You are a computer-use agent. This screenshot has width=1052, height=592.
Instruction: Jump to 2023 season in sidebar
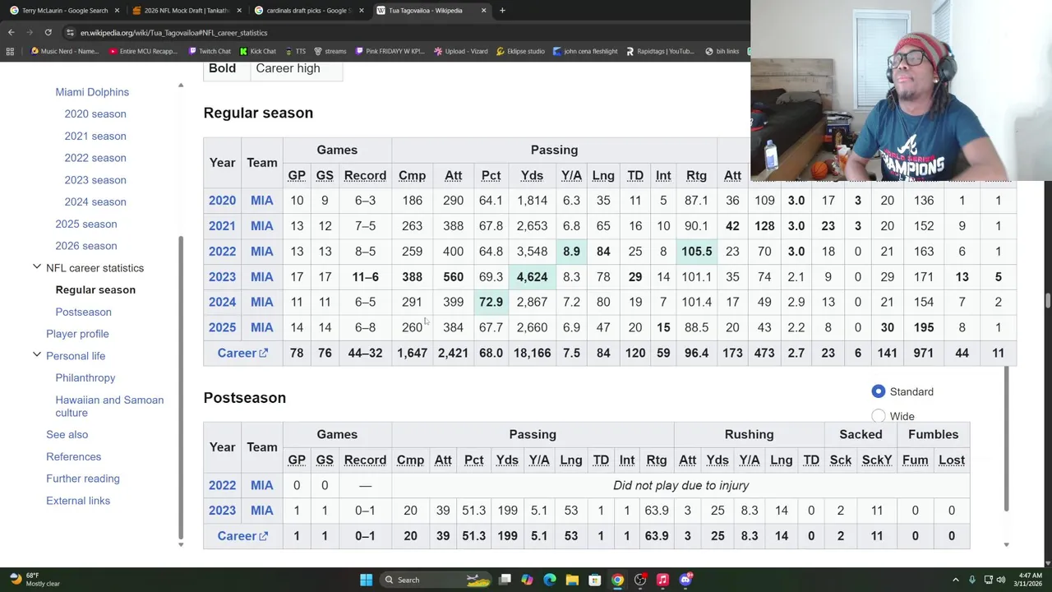coord(95,179)
